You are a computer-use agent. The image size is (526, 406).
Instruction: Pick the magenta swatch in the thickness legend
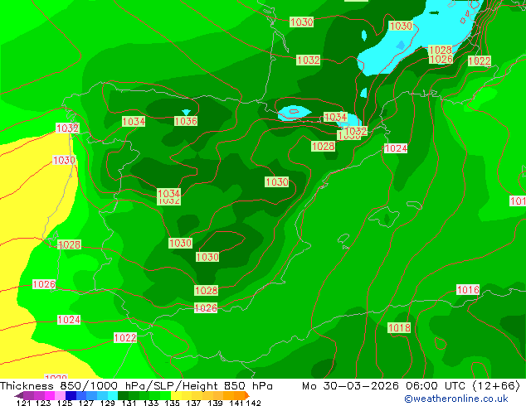tap(49, 395)
